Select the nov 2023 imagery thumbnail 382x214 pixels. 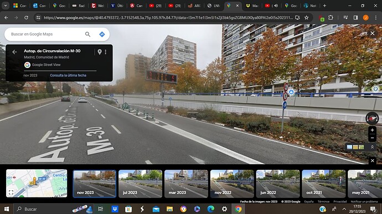94,184
